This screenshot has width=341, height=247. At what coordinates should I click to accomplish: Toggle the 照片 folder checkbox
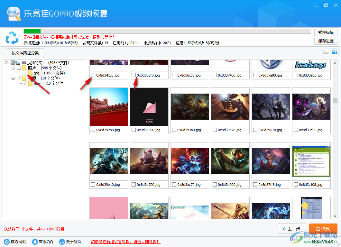point(19,68)
